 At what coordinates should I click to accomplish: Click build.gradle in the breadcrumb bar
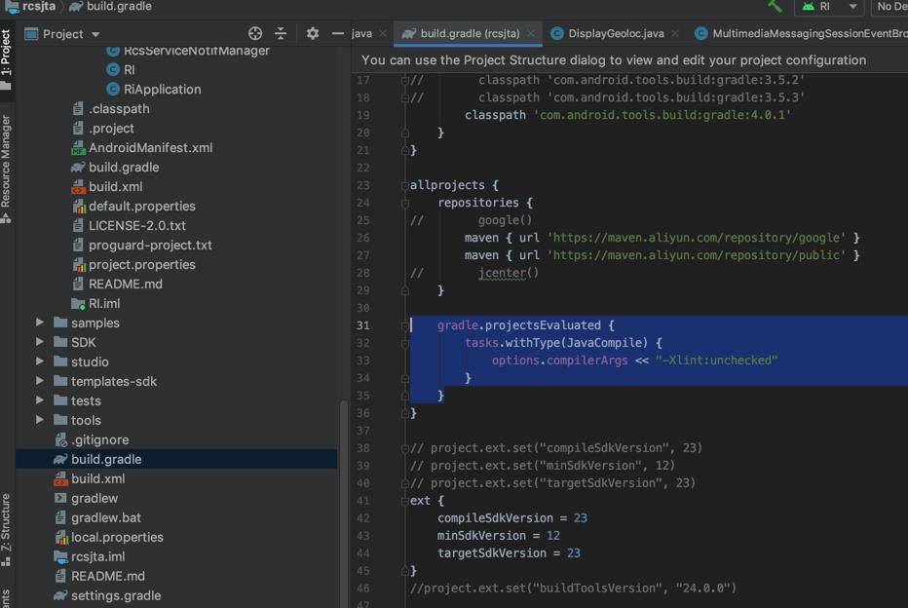(x=119, y=7)
